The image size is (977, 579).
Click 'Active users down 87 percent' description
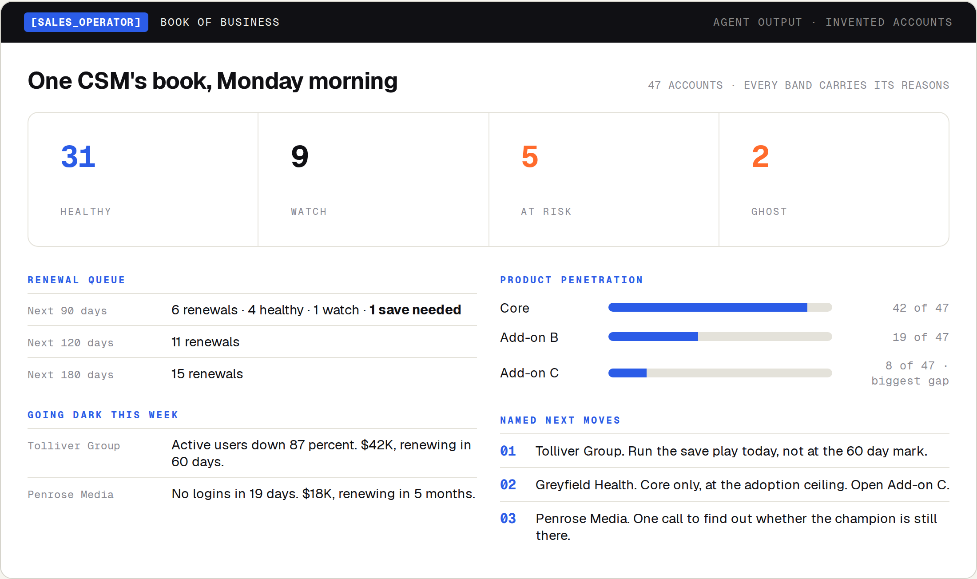coord(322,453)
